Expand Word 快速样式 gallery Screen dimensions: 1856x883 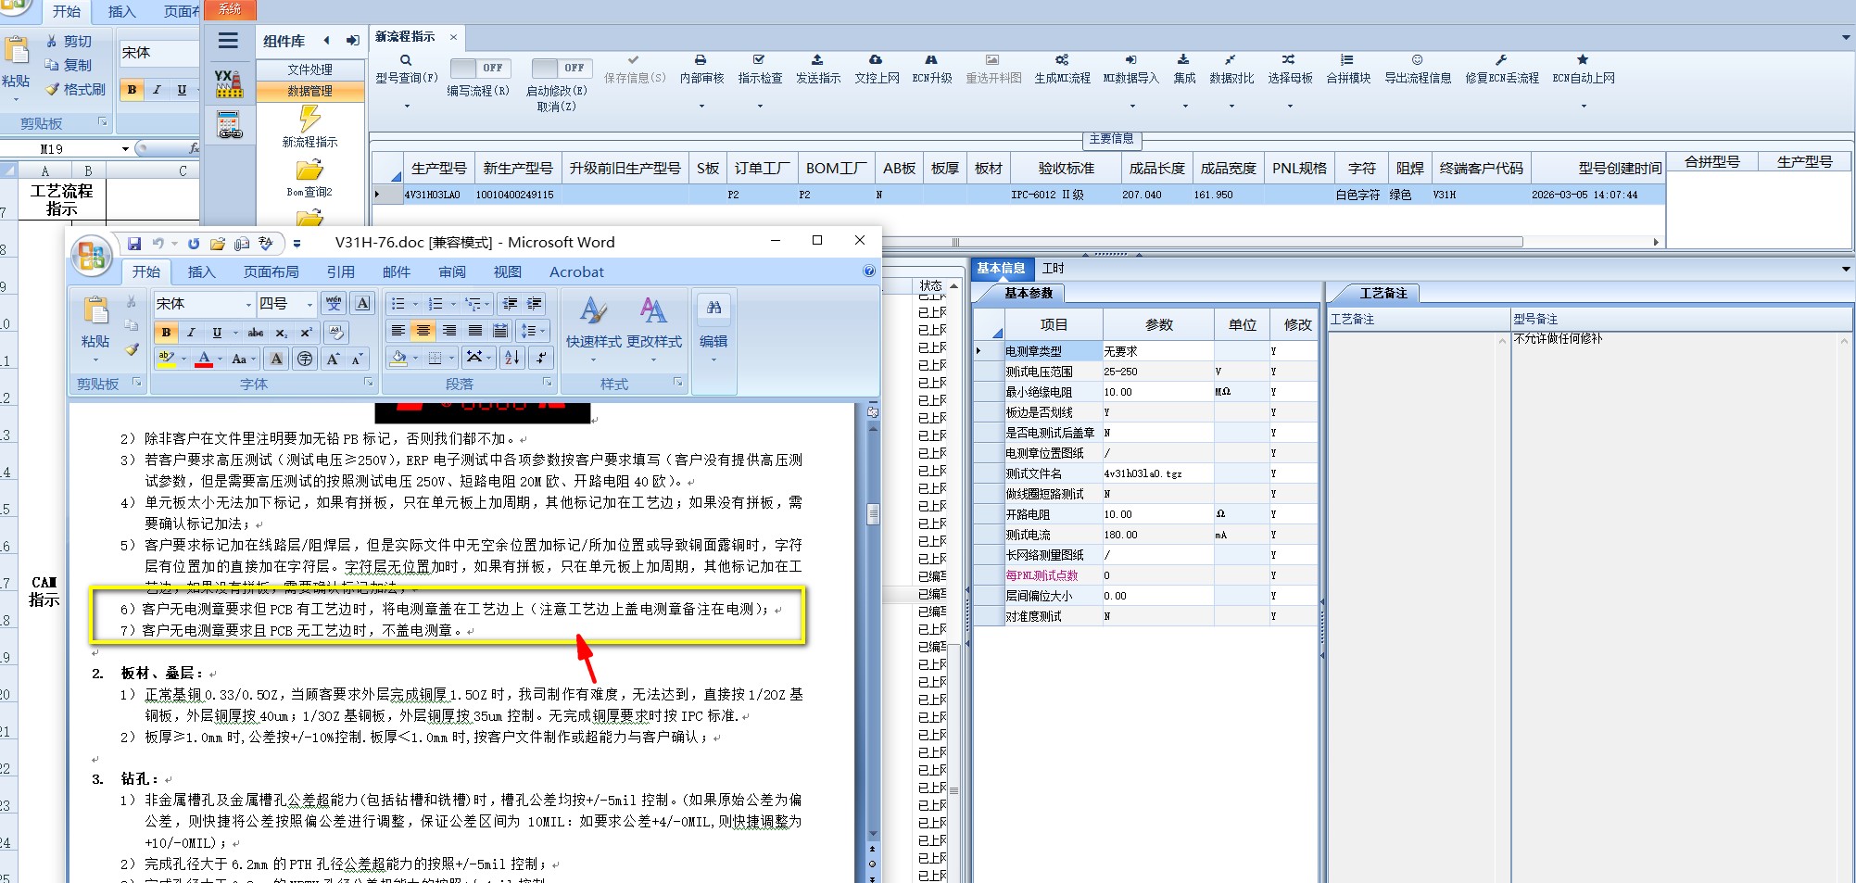tap(593, 331)
